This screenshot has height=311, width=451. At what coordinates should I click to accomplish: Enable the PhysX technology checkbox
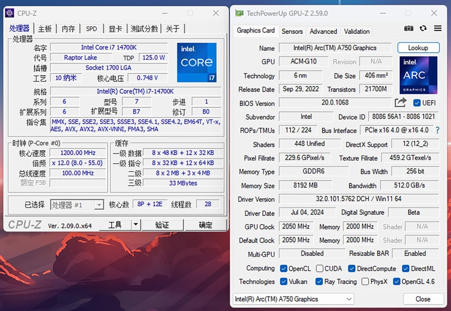click(364, 281)
